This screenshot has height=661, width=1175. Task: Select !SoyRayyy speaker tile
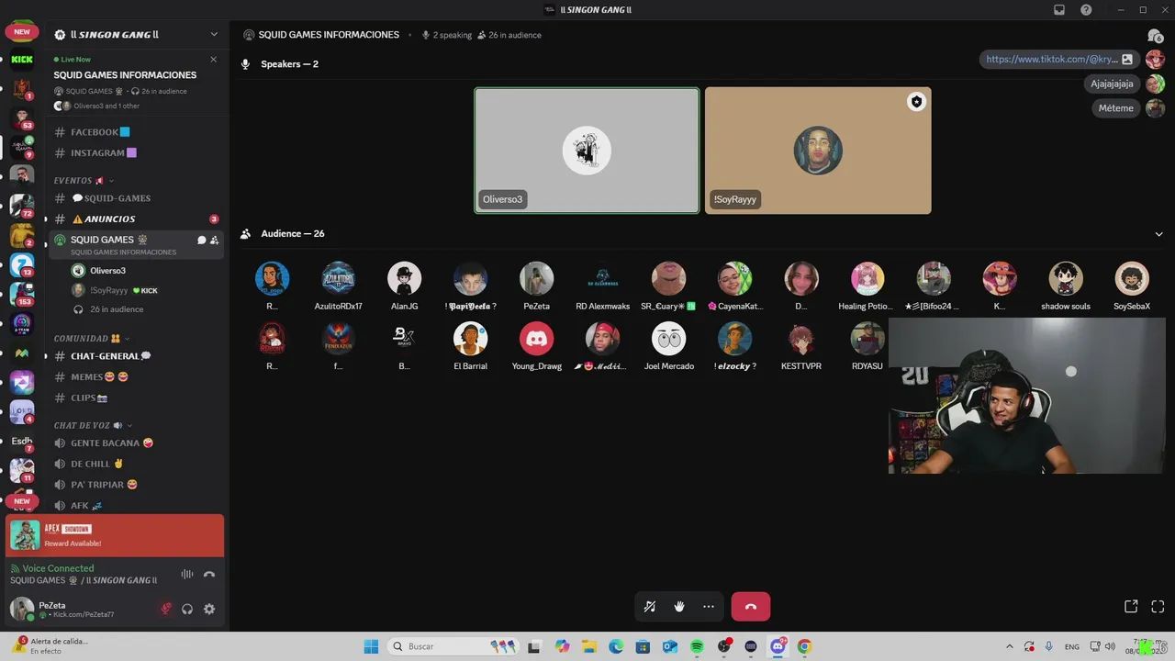[x=818, y=151]
